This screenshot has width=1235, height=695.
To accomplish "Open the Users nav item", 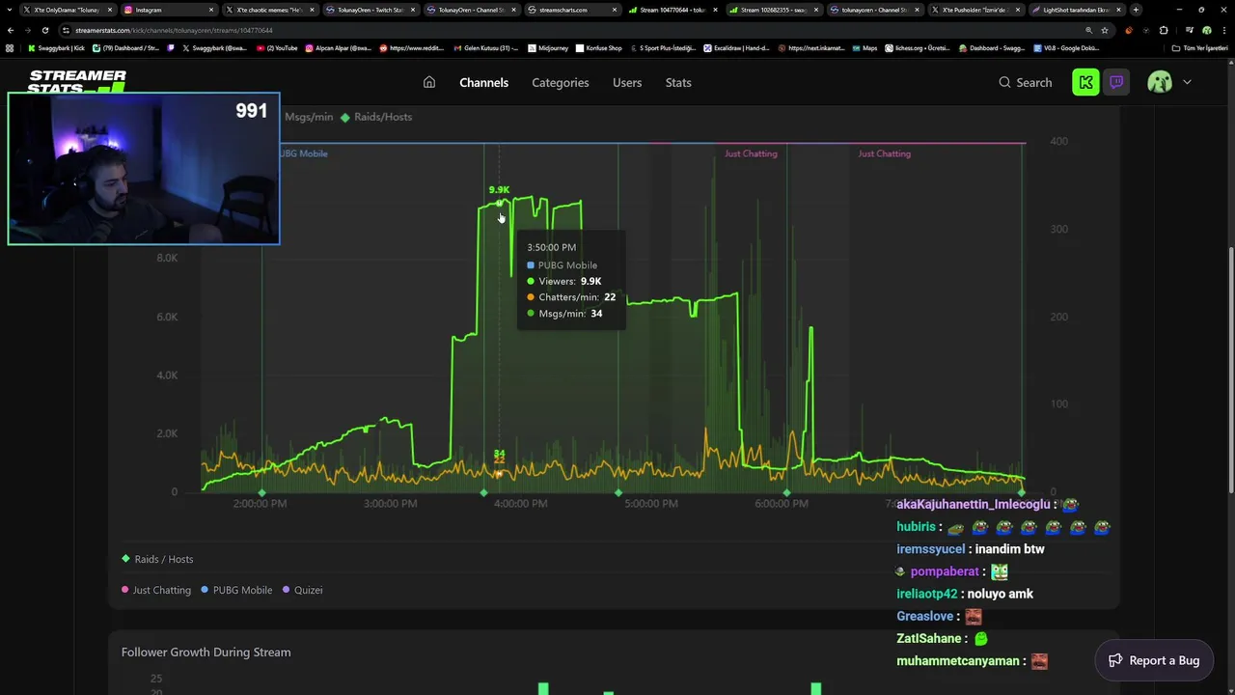I will [627, 82].
